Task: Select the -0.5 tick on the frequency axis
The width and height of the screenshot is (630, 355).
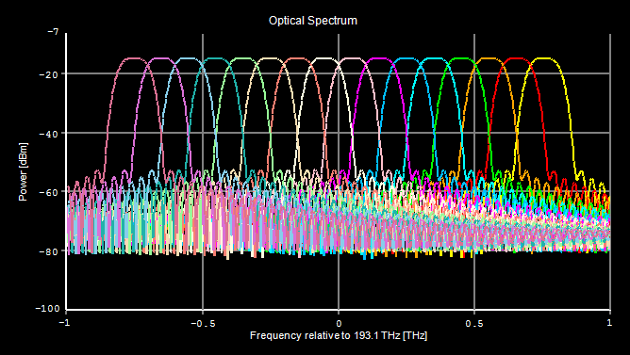Action: [x=202, y=323]
